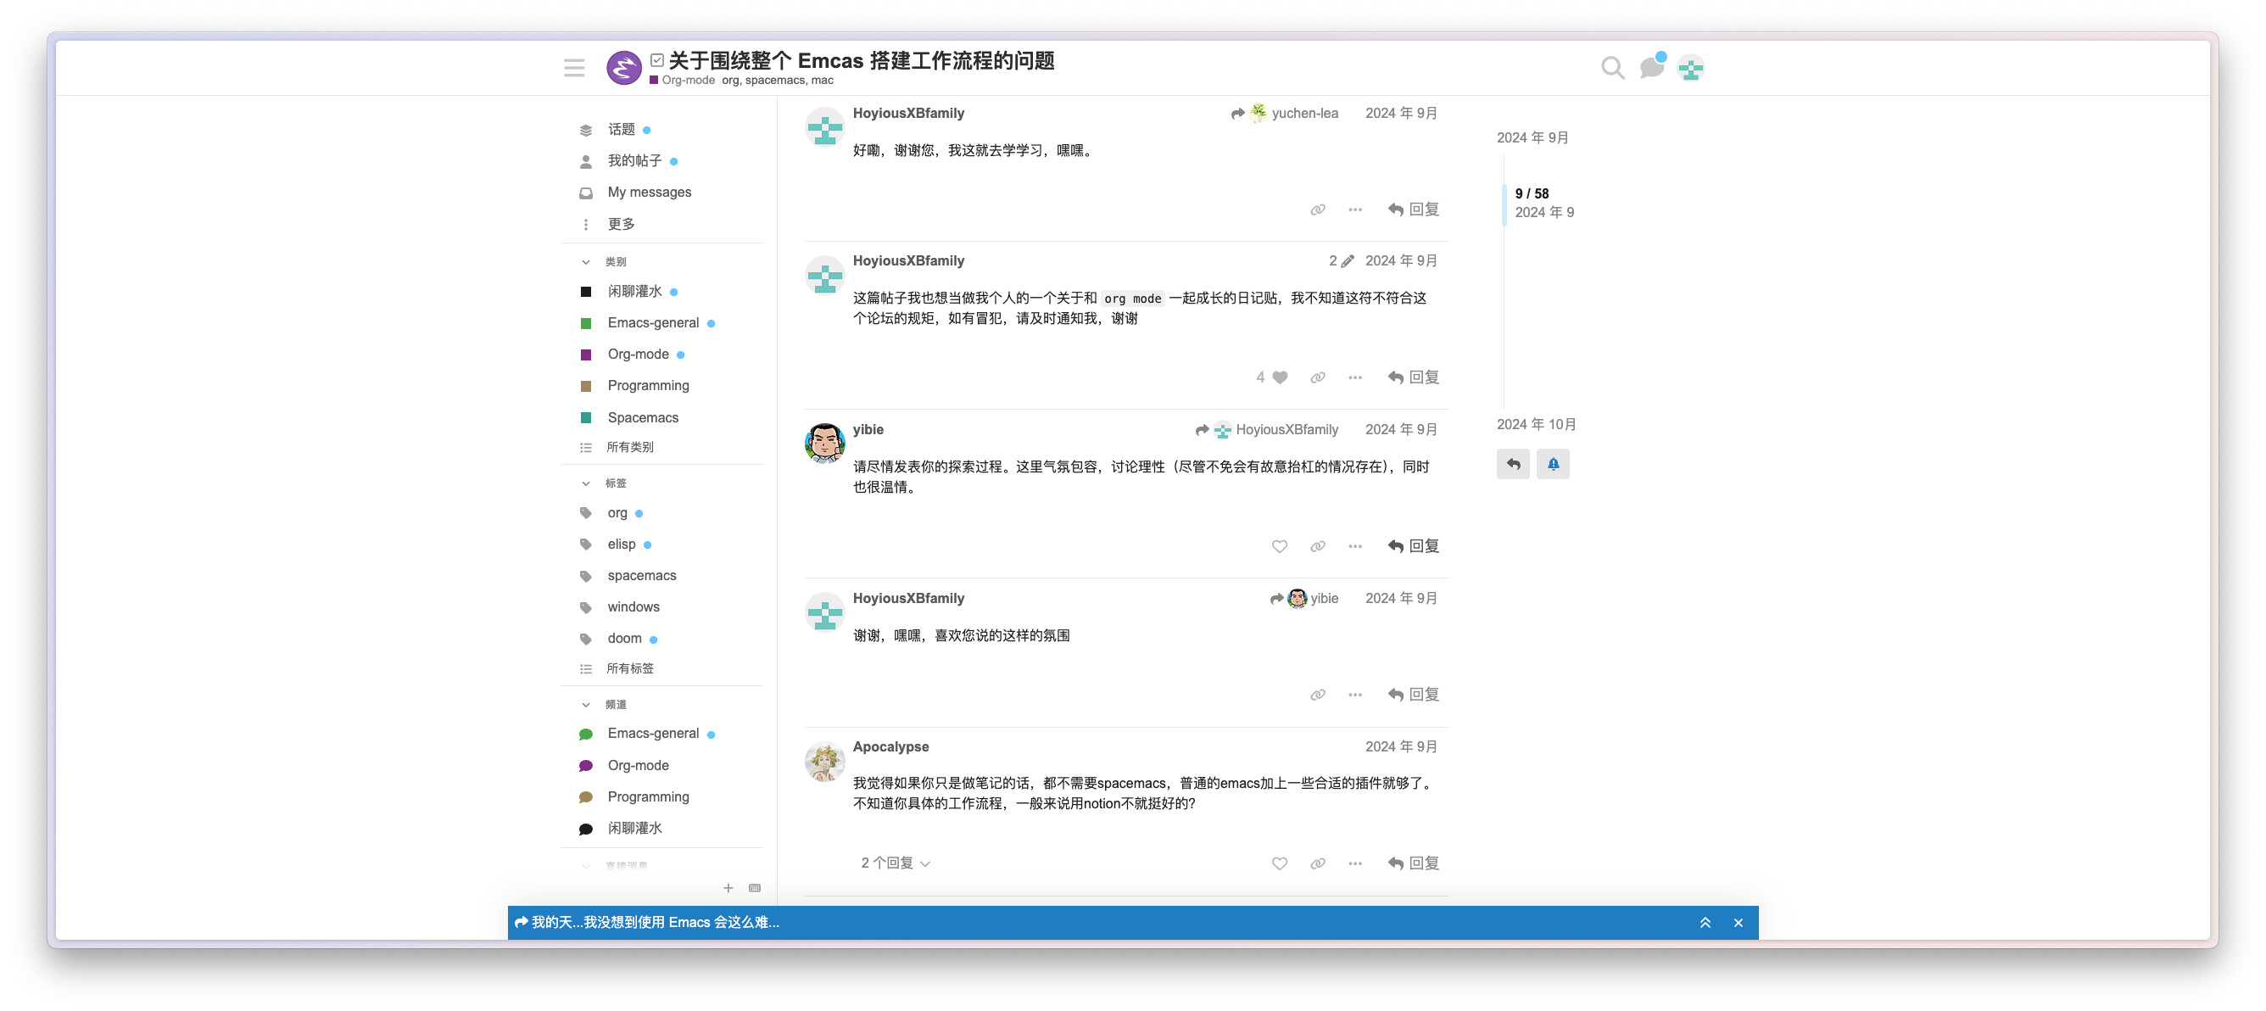Toggle the solved checkbox beside topic title
The height and width of the screenshot is (1011, 2266).
point(656,60)
